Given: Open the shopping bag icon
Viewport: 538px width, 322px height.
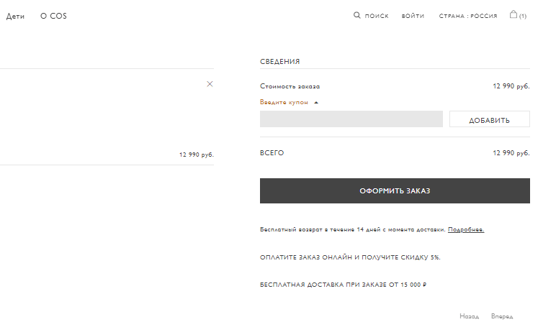Looking at the screenshot, I should click(x=514, y=14).
